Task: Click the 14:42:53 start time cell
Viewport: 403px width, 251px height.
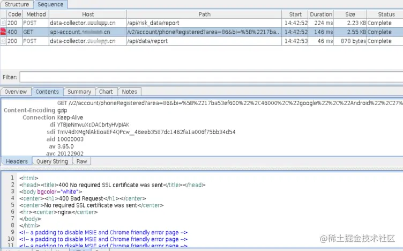Action: [296, 41]
